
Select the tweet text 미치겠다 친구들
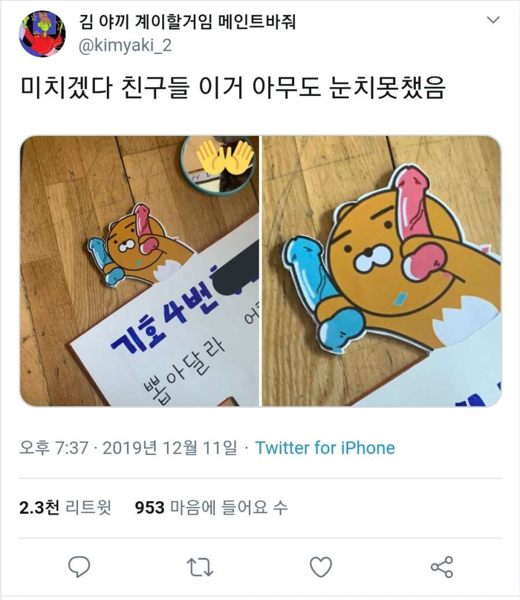point(105,88)
